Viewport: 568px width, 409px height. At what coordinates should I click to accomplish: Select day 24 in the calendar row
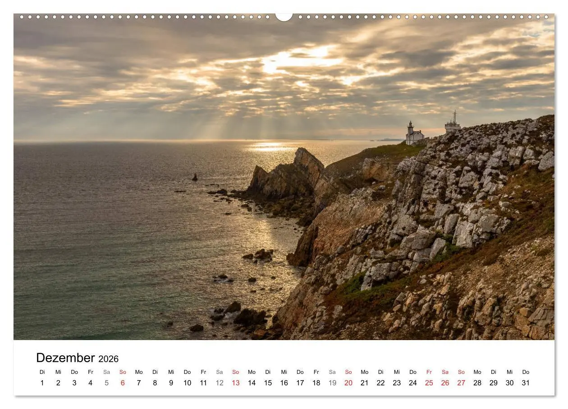(413, 383)
